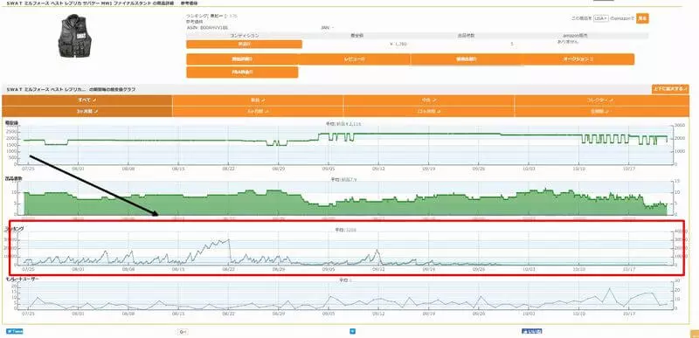Click the orange condition button under コンディション
This screenshot has height=338, width=699.
[244, 44]
